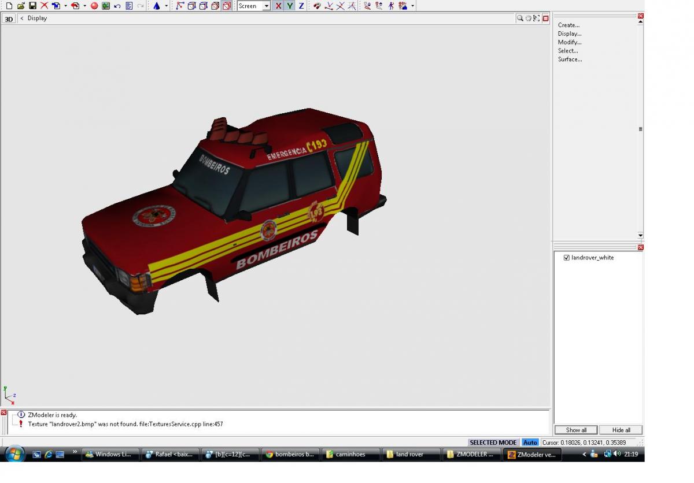Click the red export icon
Image resolution: width=694 pixels, height=483 pixels.
[x=75, y=6]
